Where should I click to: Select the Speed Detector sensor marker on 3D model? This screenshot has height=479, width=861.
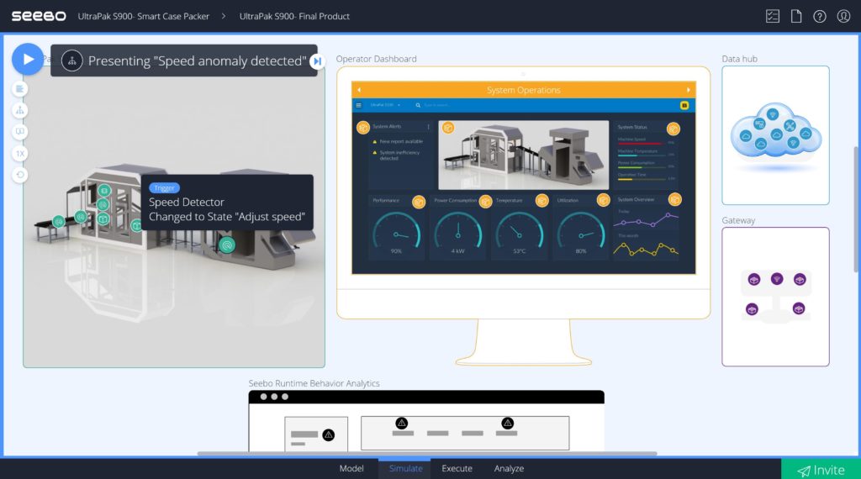click(x=227, y=245)
